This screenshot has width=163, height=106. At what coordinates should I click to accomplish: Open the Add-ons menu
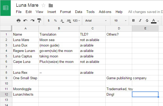(x=105, y=12)
